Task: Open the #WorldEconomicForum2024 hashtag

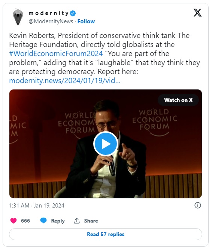Action: [56, 53]
